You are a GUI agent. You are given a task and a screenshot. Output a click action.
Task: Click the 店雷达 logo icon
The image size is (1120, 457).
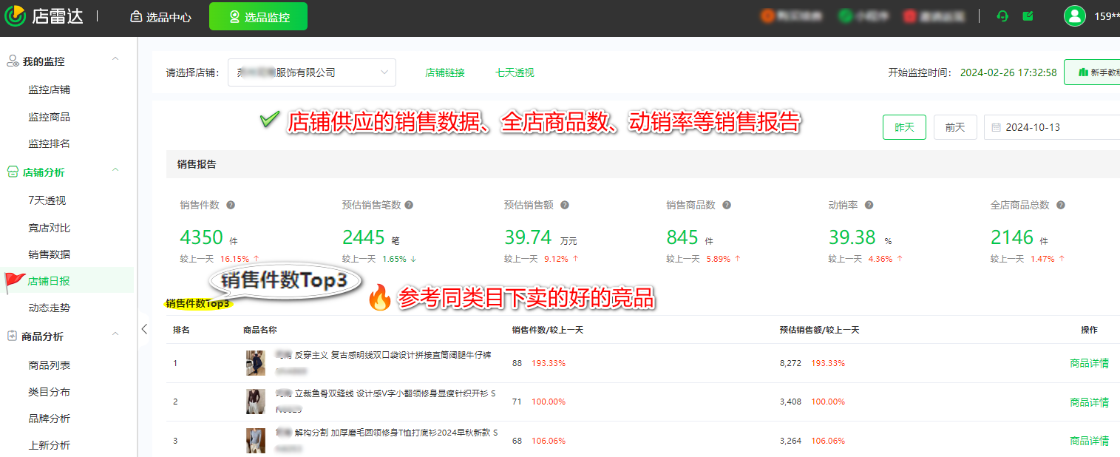15,16
